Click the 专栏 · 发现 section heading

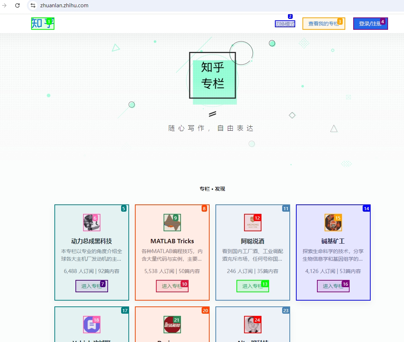point(212,189)
